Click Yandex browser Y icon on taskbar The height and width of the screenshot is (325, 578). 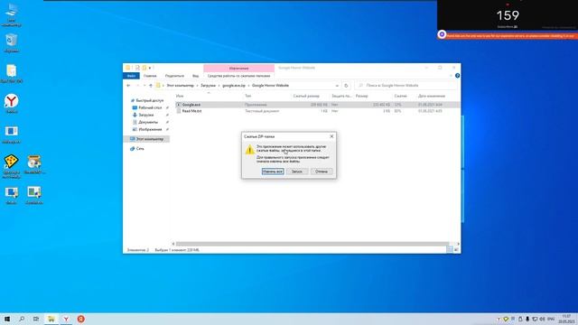pos(66,319)
